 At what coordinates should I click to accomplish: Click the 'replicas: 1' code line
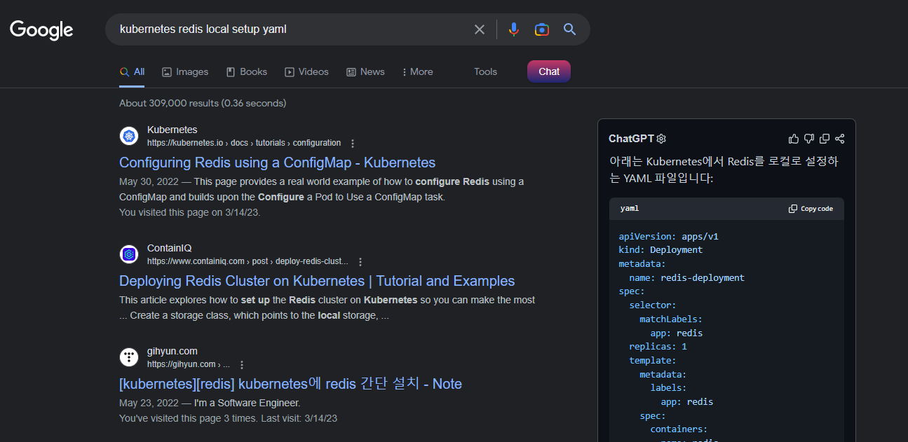658,346
